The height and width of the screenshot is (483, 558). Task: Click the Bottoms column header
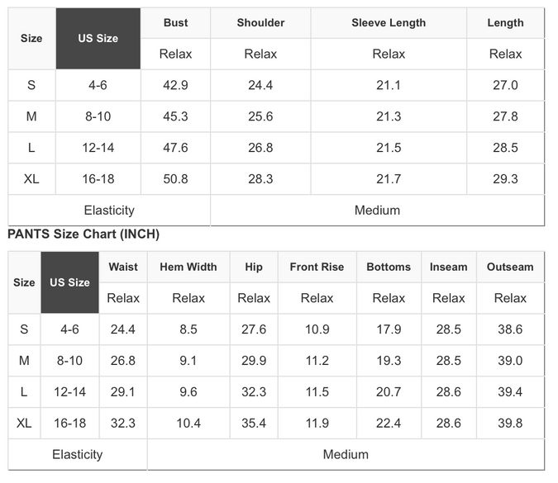(389, 267)
